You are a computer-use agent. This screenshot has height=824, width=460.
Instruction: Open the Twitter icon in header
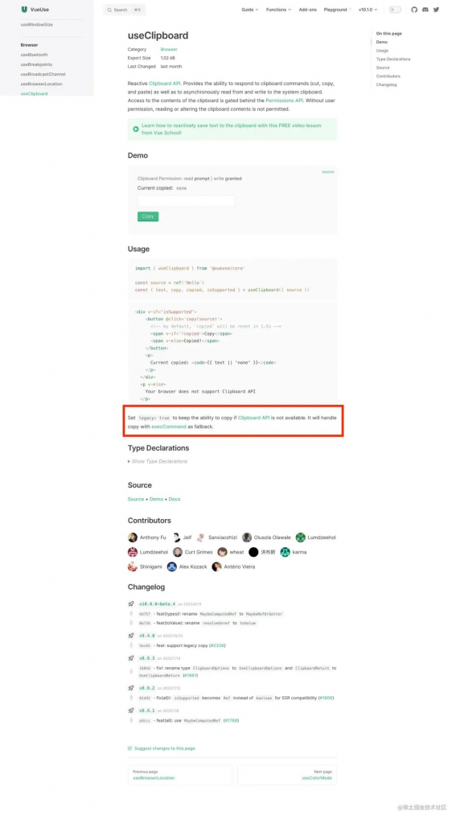click(x=437, y=10)
